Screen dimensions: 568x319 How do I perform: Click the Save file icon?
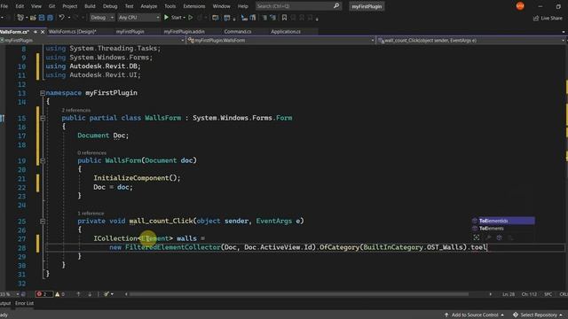pos(42,18)
